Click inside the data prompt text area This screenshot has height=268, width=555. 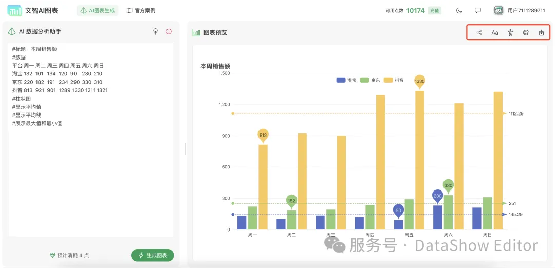click(91, 140)
